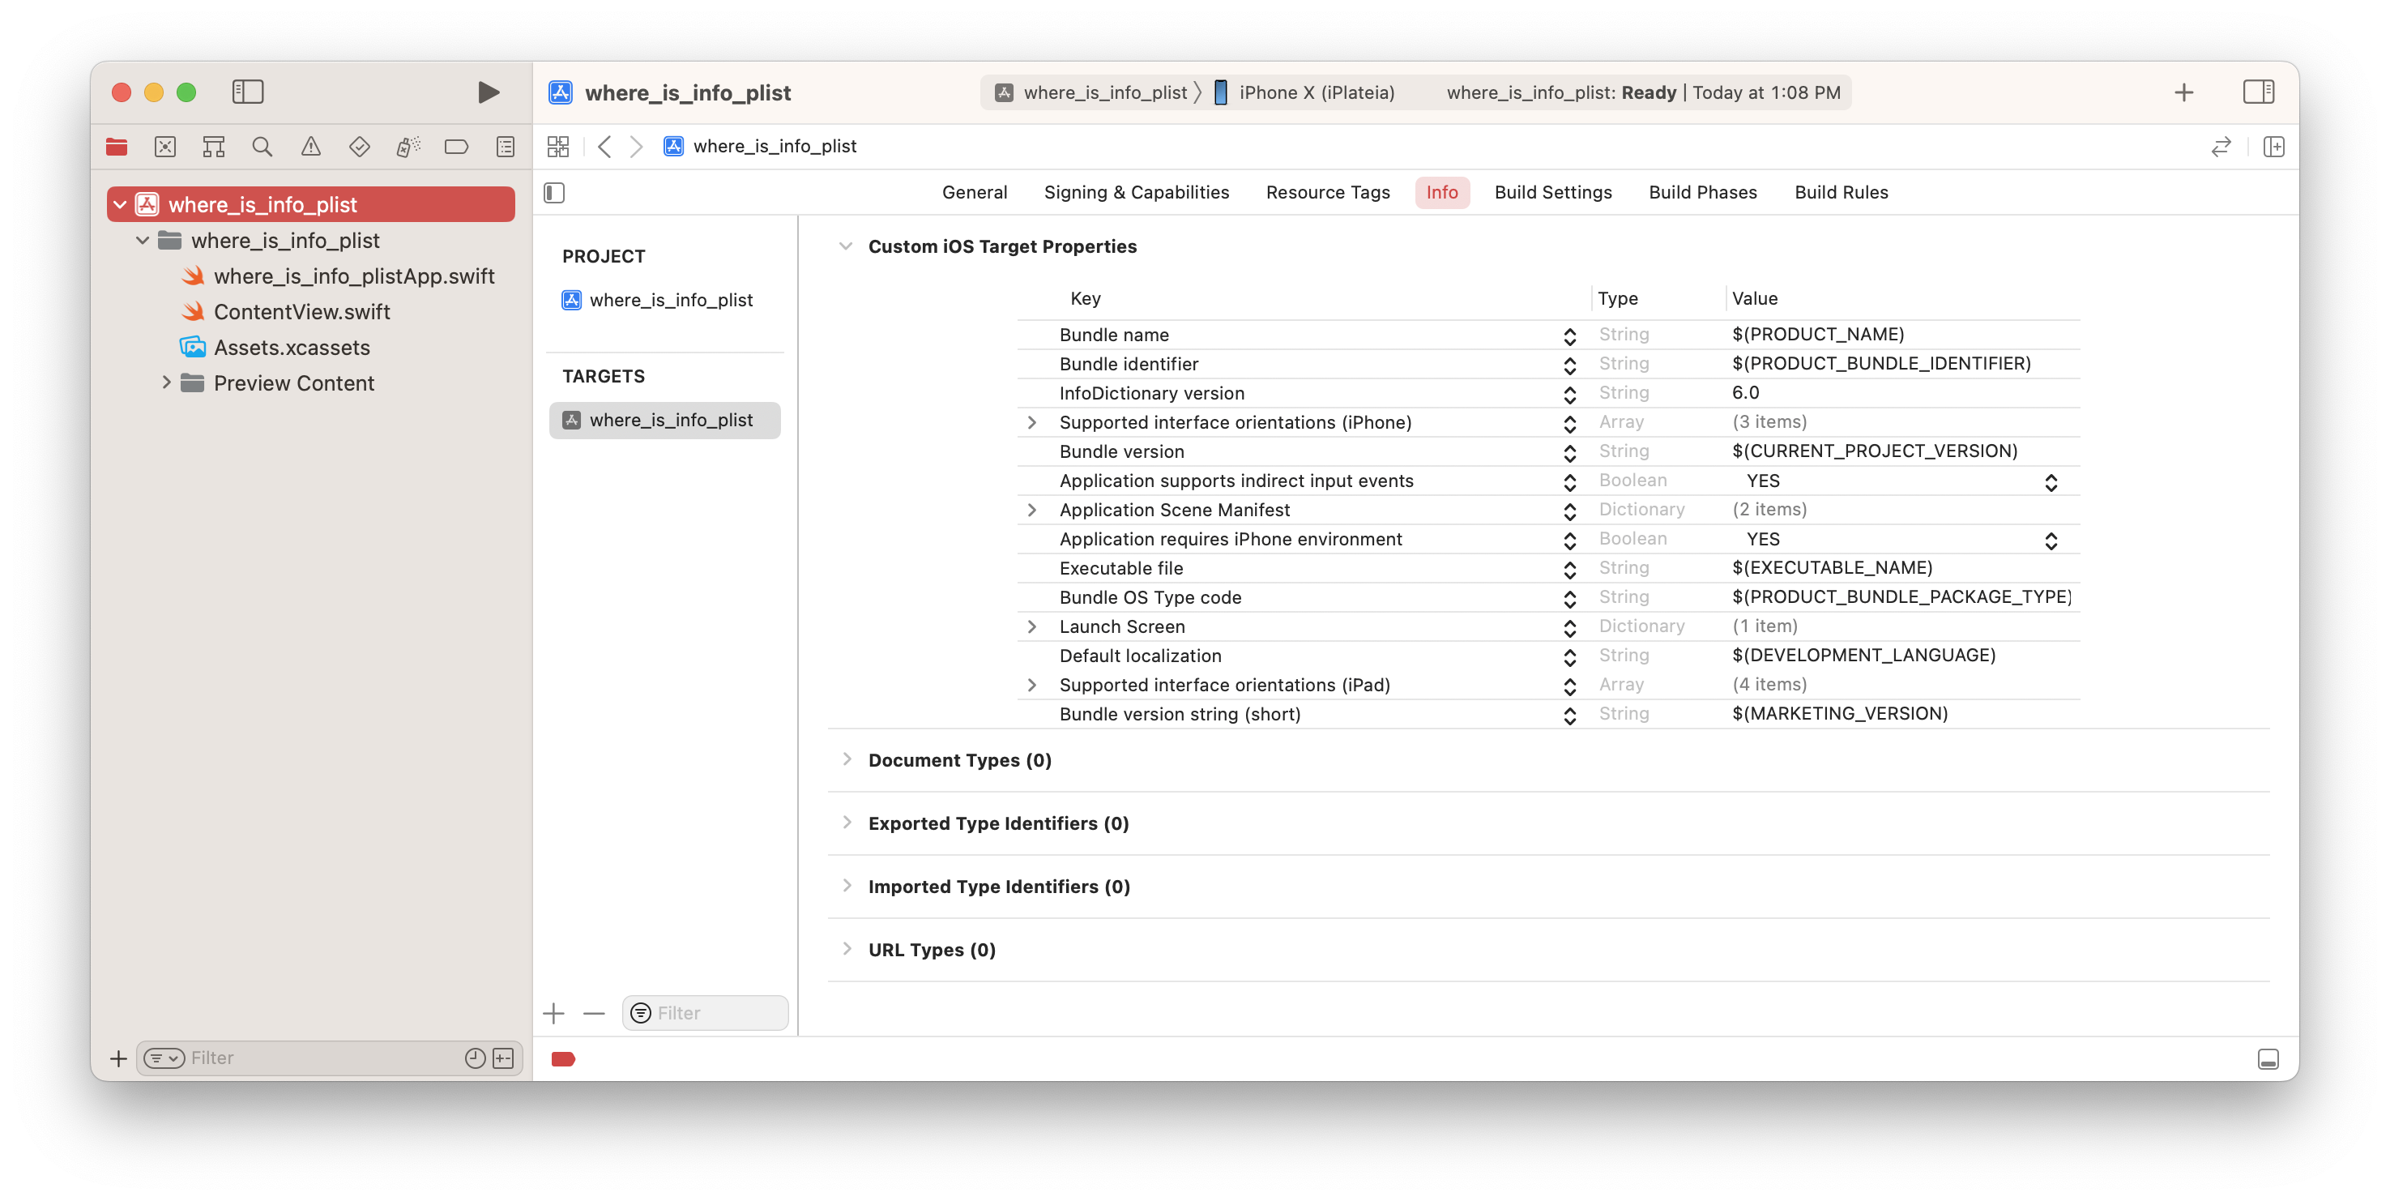Toggle the Navigator sidebar visibility
Image resolution: width=2390 pixels, height=1201 pixels.
point(248,92)
